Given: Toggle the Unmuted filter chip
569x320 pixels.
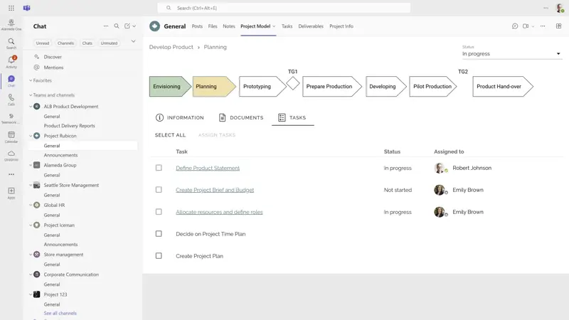Looking at the screenshot, I should pyautogui.click(x=109, y=43).
